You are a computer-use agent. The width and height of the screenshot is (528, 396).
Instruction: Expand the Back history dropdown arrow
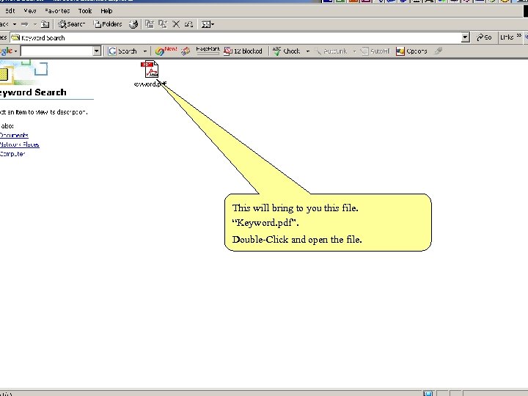click(x=15, y=24)
